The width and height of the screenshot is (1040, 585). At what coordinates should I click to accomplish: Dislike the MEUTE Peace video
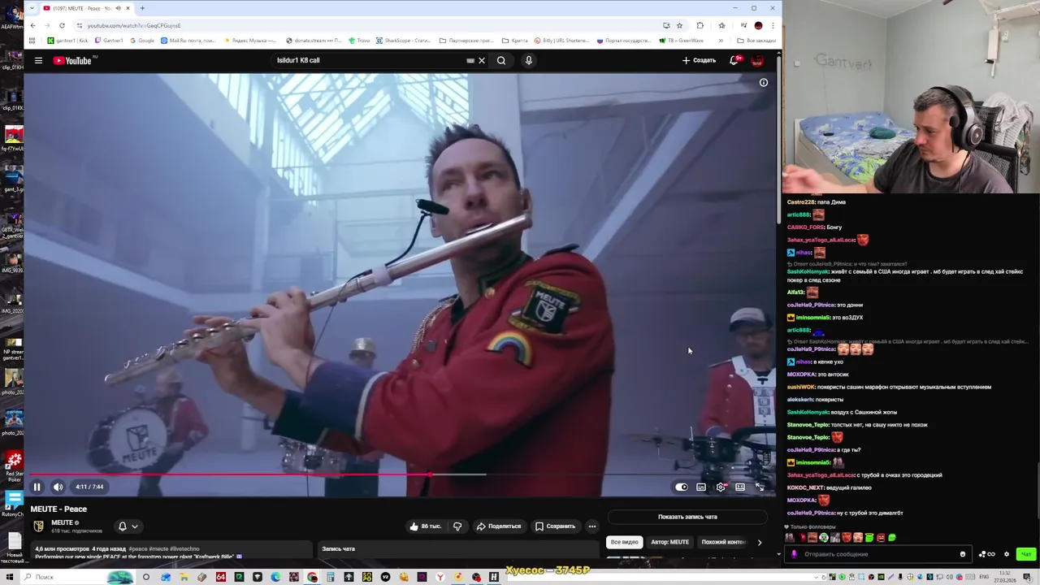pyautogui.click(x=457, y=526)
